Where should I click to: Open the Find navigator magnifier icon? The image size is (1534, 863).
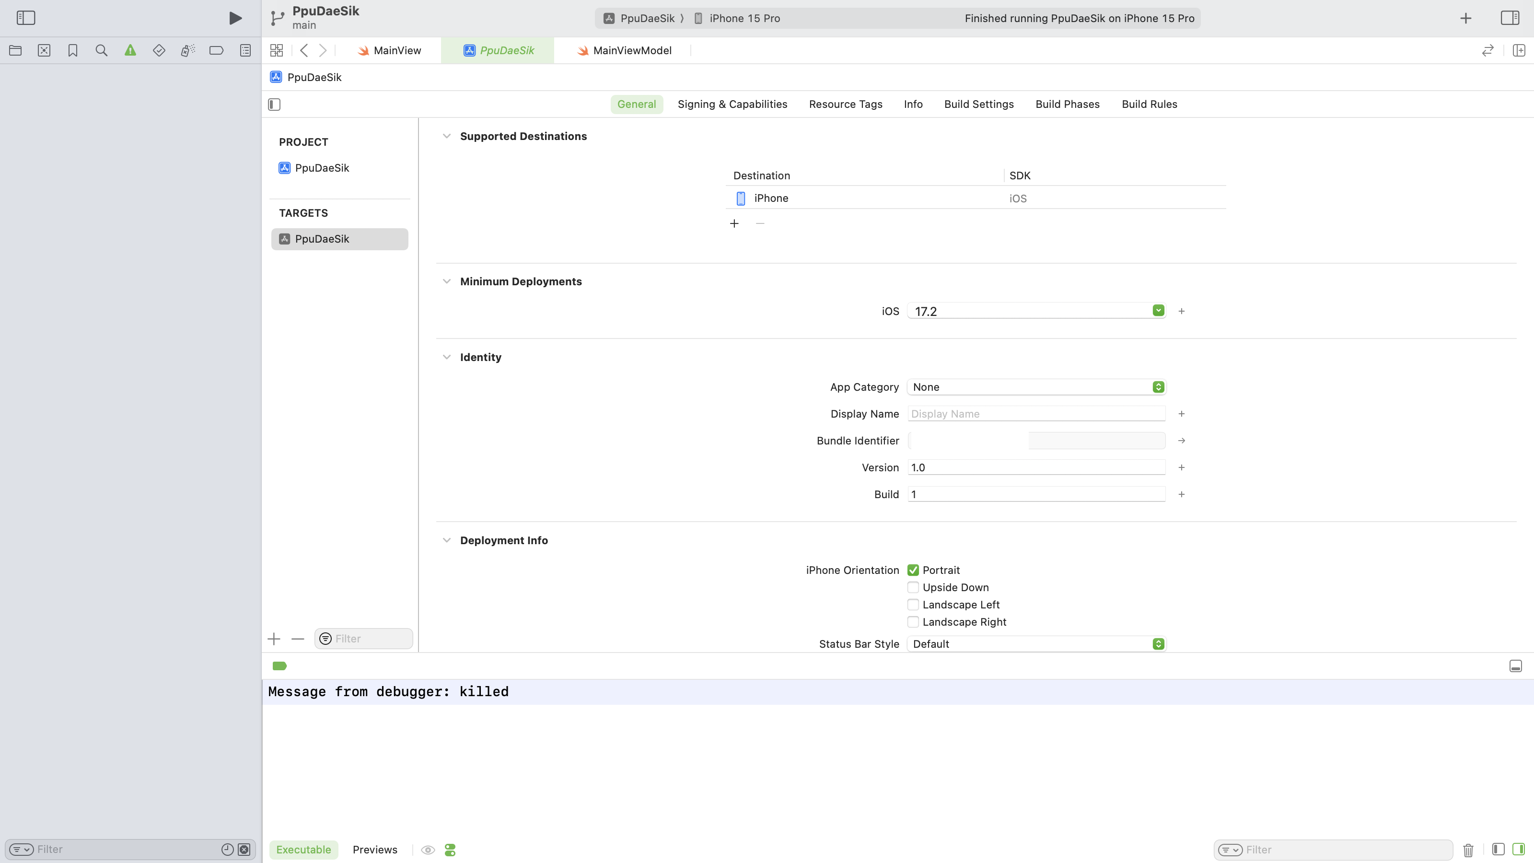click(101, 51)
